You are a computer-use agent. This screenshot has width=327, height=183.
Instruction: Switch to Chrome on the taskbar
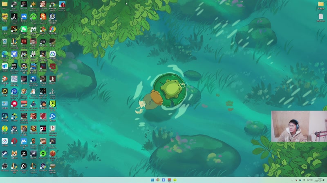pyautogui.click(x=158, y=180)
